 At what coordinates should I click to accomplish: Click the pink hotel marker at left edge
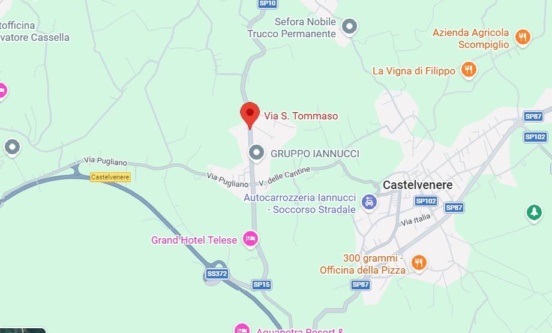pyautogui.click(x=2, y=91)
